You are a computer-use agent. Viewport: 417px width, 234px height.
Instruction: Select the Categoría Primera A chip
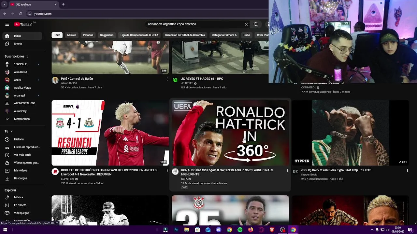click(x=224, y=35)
